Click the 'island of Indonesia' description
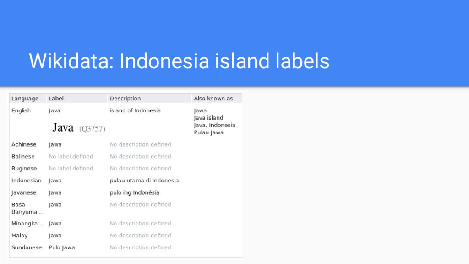The width and height of the screenshot is (469, 264). [x=135, y=110]
